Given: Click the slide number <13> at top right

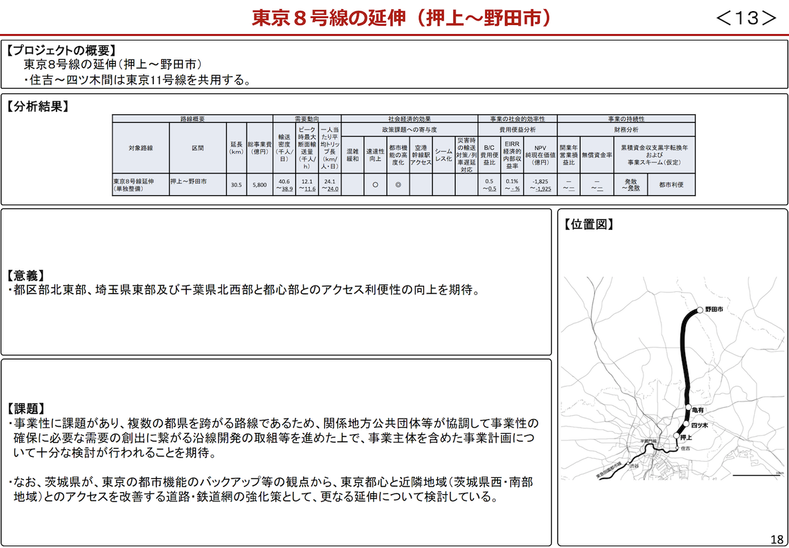Looking at the screenshot, I should click(x=747, y=18).
